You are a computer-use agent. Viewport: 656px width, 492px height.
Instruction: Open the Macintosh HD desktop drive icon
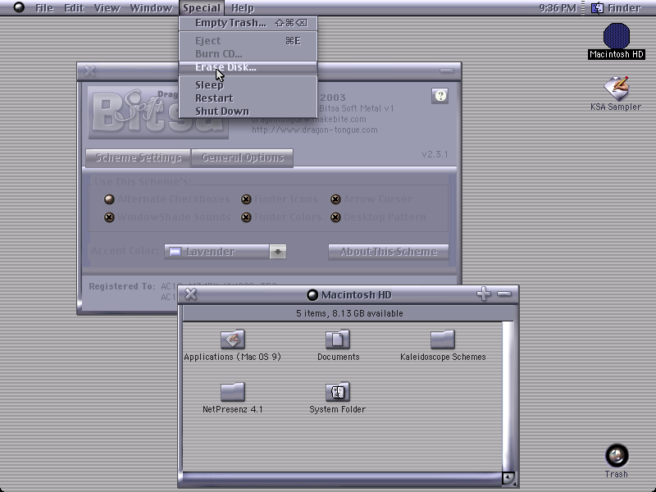coord(617,36)
